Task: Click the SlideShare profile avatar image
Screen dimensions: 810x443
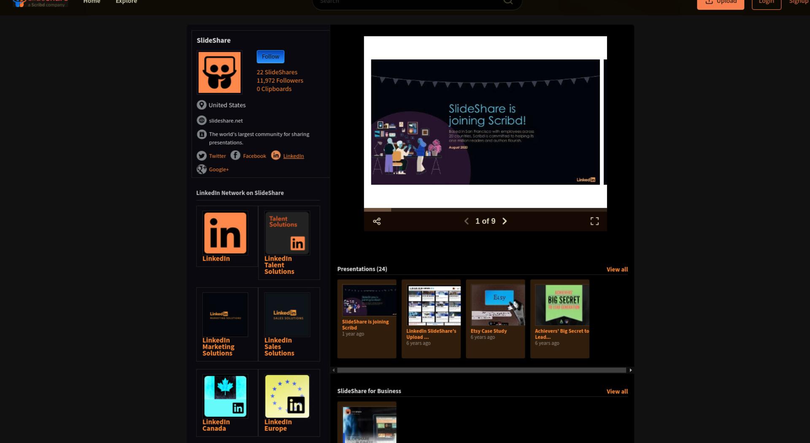Action: point(219,72)
